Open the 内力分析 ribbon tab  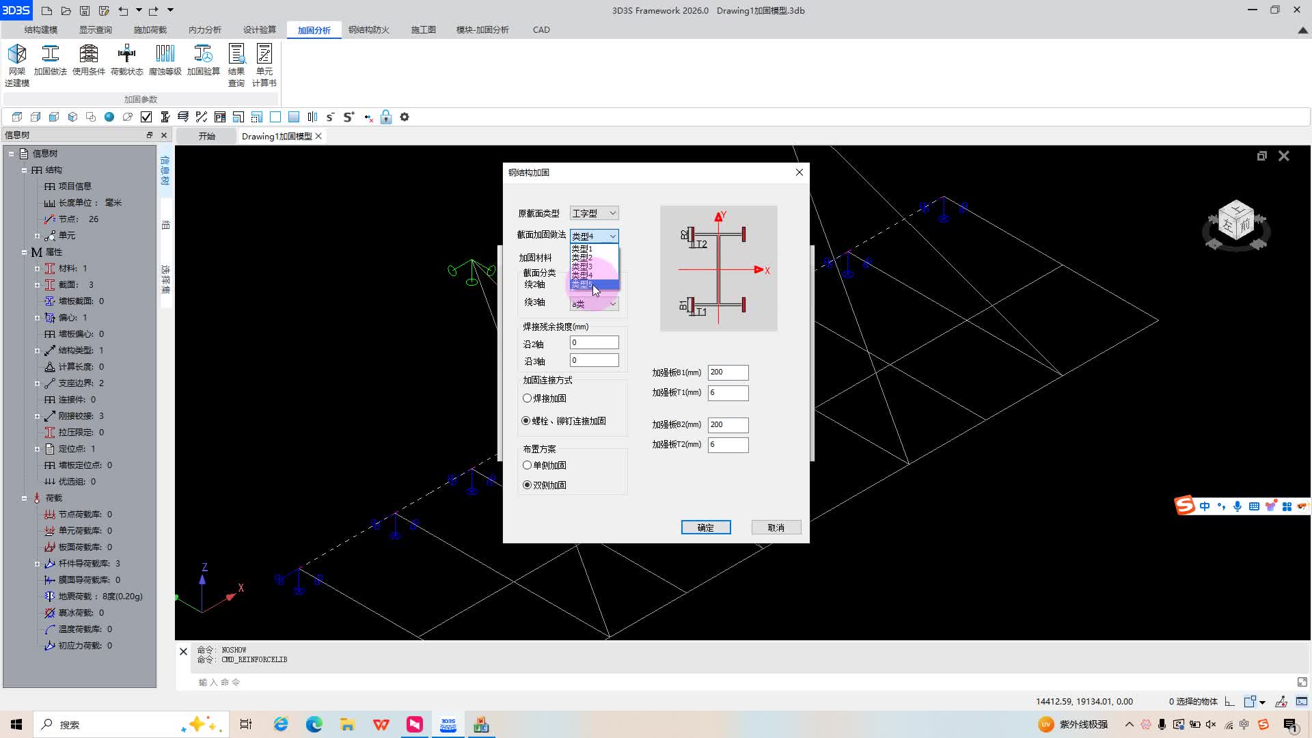pos(204,30)
